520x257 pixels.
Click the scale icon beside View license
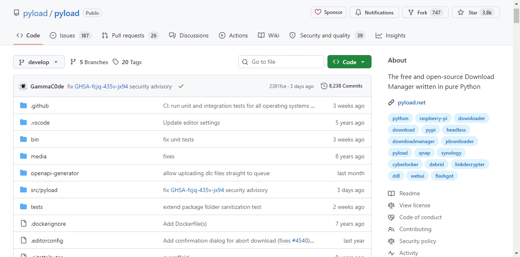391,205
